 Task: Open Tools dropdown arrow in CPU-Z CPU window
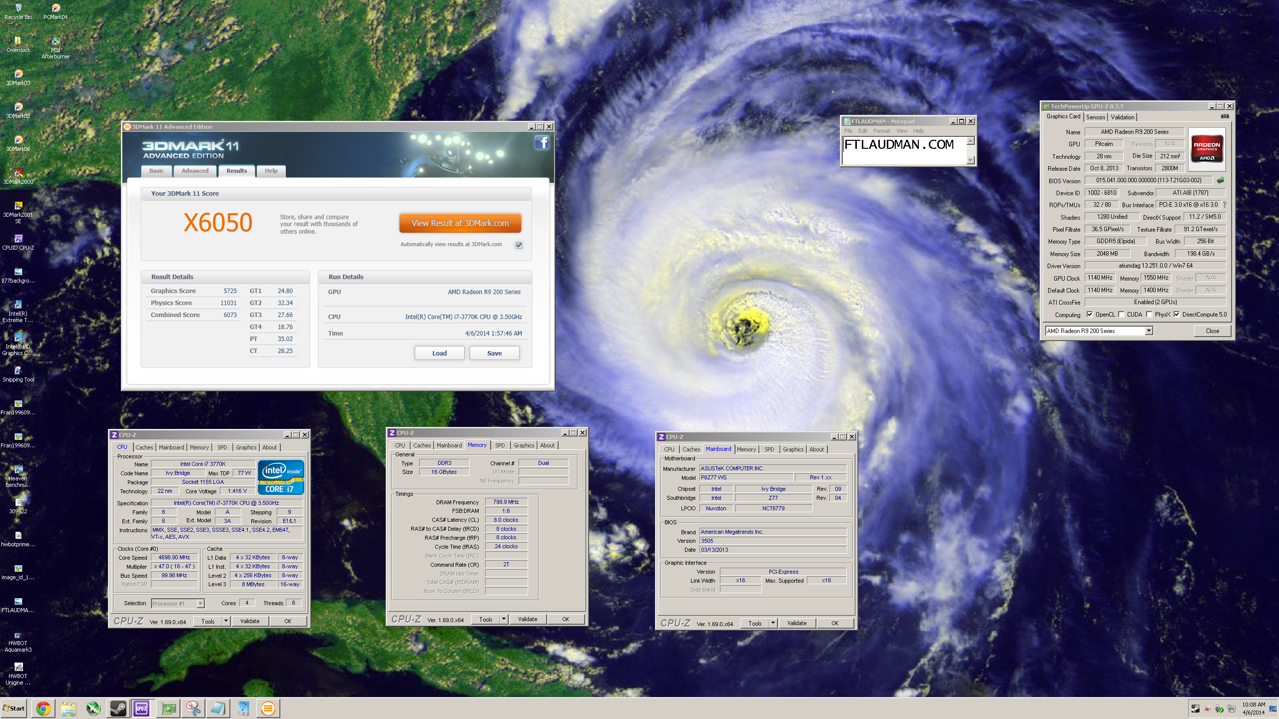pyautogui.click(x=226, y=621)
